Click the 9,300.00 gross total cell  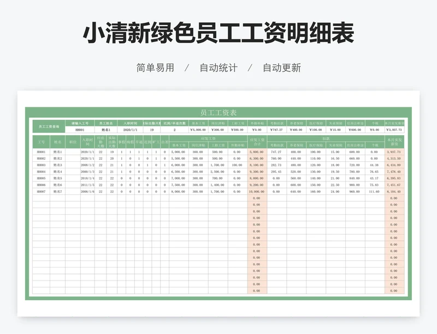click(x=257, y=172)
